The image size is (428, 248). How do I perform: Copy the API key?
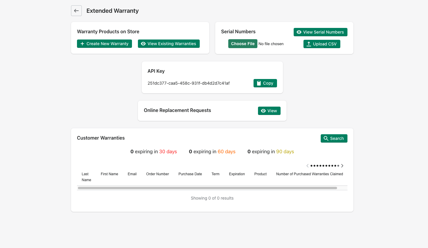pyautogui.click(x=265, y=83)
